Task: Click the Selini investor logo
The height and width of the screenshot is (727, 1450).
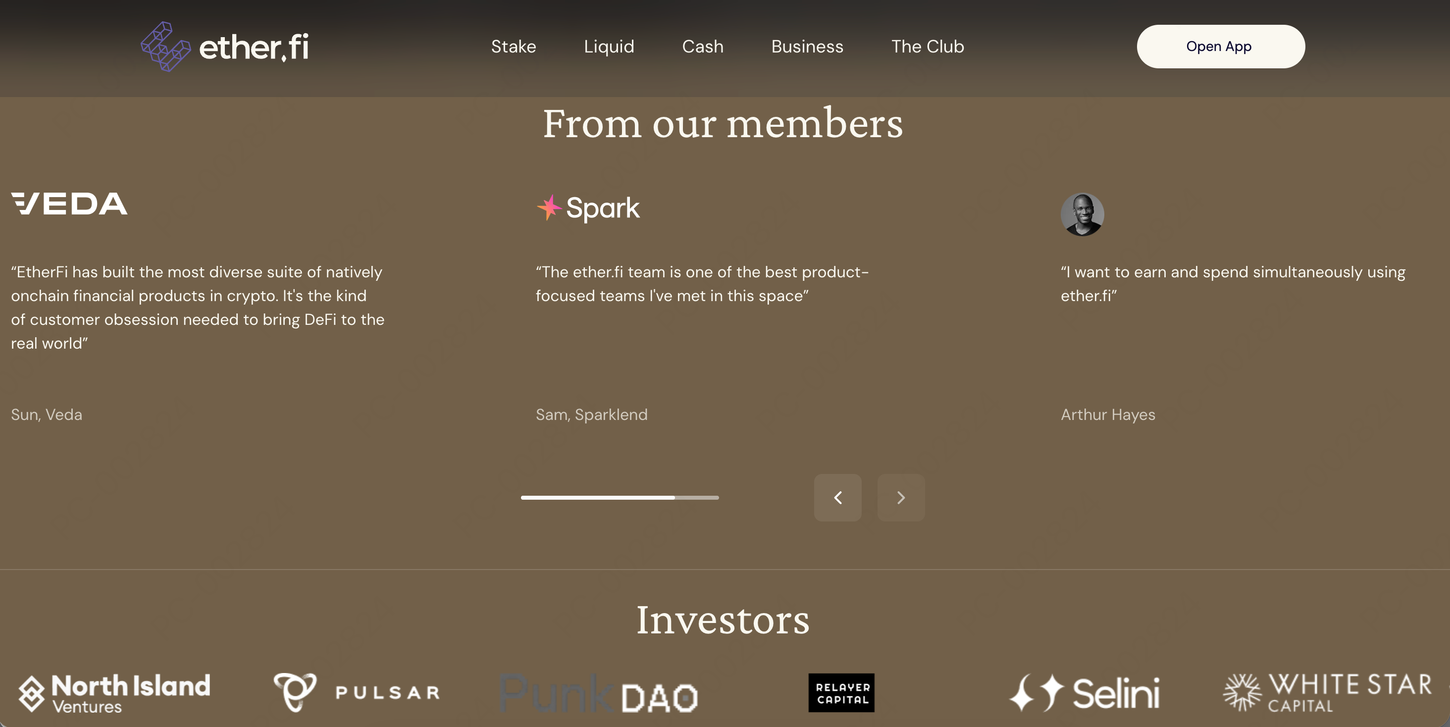Action: tap(1085, 693)
